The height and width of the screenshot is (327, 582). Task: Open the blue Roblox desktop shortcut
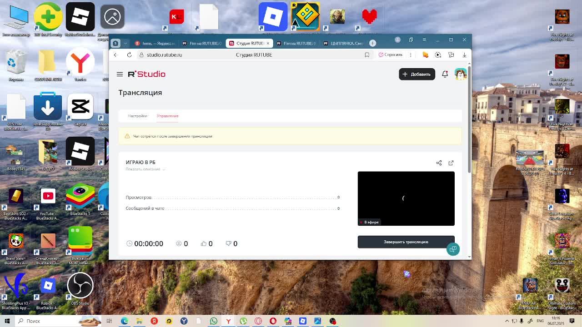click(x=273, y=17)
